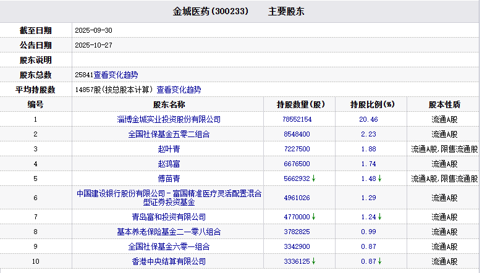Viewport: 482px width, 273px height.
Task: Open 香港中央结算有限公司 shareholder link
Action: click(x=169, y=261)
